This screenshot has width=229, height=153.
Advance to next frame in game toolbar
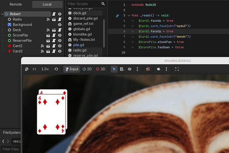(34, 69)
